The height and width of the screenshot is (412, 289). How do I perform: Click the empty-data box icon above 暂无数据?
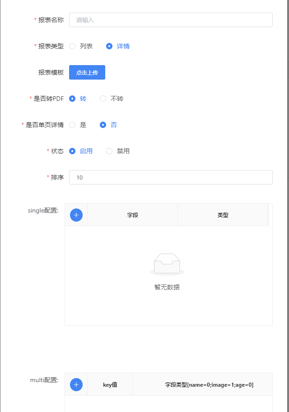click(x=167, y=264)
